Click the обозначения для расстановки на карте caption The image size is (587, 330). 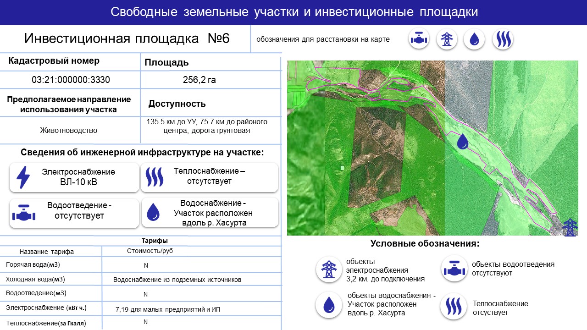[x=323, y=39]
